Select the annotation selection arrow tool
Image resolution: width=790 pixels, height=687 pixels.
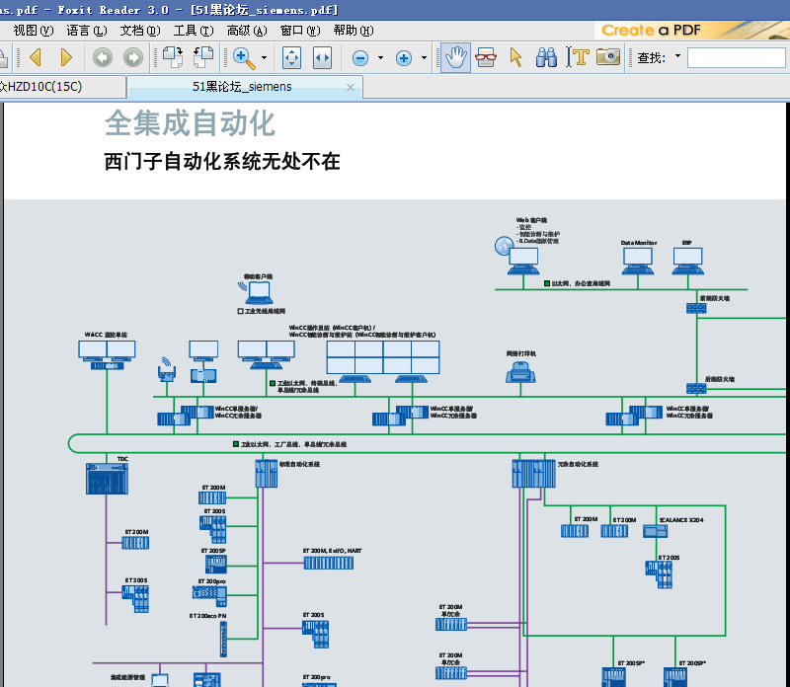click(x=515, y=57)
